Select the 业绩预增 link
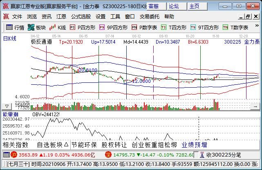 coord(194,145)
